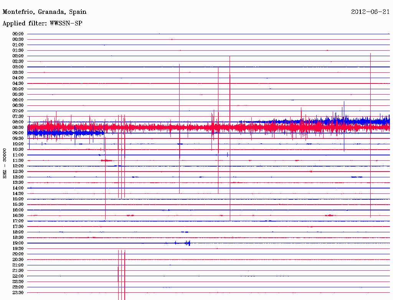Select the 13:30 time label
The height and width of the screenshot is (300, 393).
pos(18,183)
